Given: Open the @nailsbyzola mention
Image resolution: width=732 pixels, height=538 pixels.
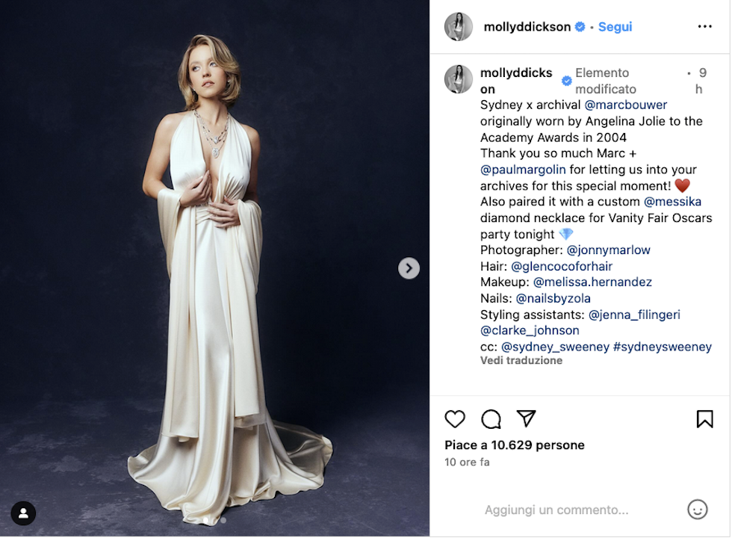Looking at the screenshot, I should pyautogui.click(x=553, y=299).
